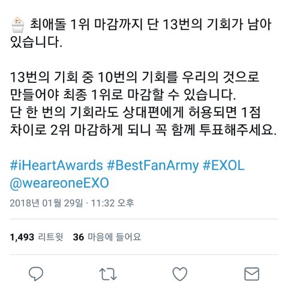Click the 11:32 오후 time stamp
288x288 pixels.
113,203
